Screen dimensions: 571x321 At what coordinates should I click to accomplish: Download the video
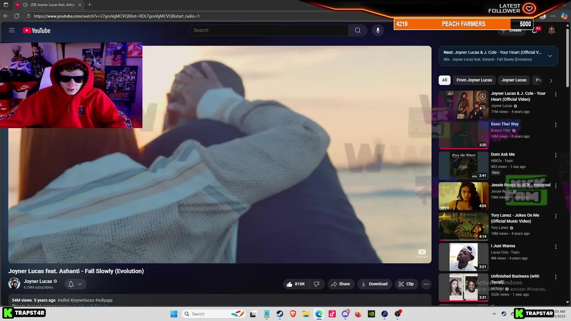point(374,284)
